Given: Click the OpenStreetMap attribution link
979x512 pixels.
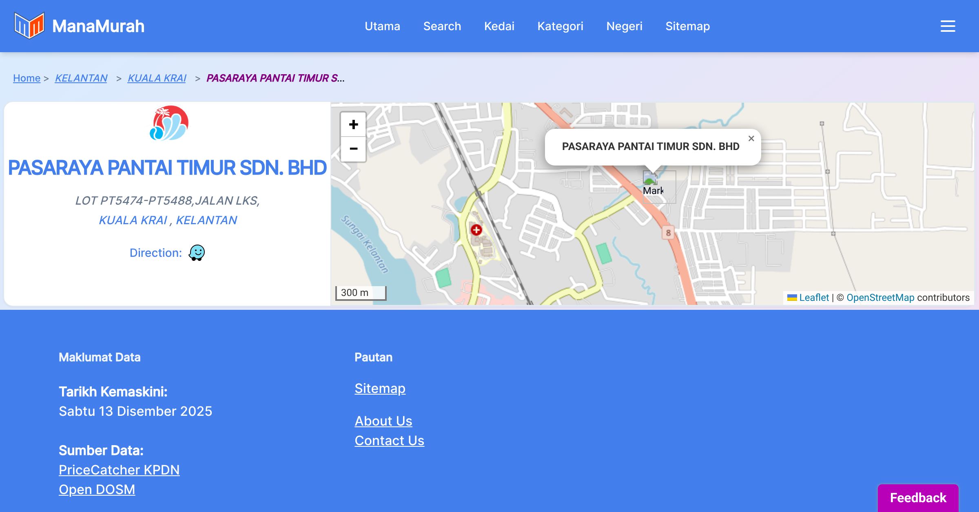Looking at the screenshot, I should pyautogui.click(x=880, y=298).
